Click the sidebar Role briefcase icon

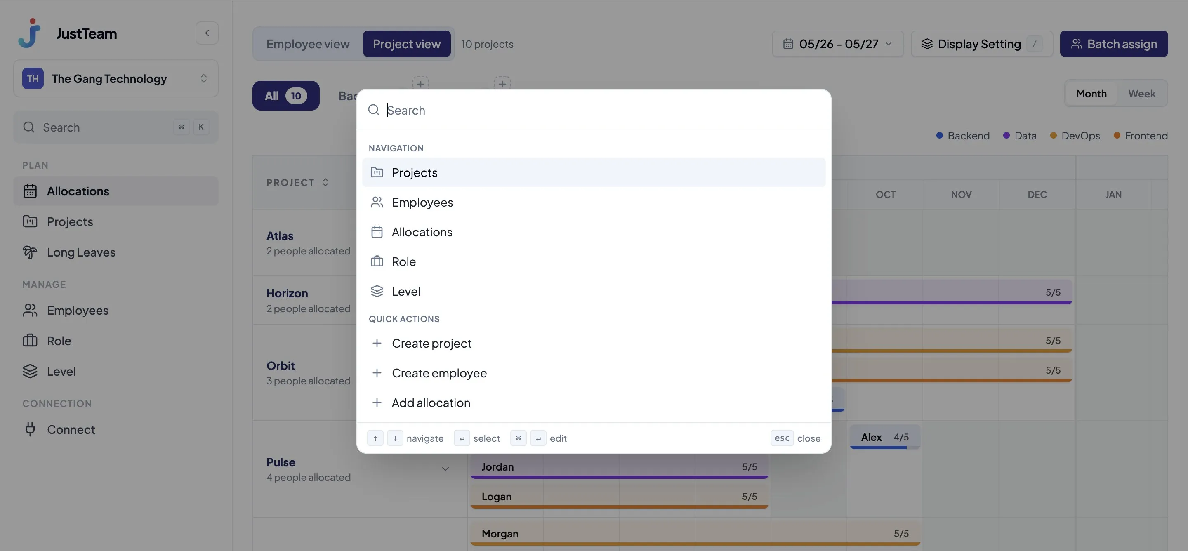click(30, 341)
